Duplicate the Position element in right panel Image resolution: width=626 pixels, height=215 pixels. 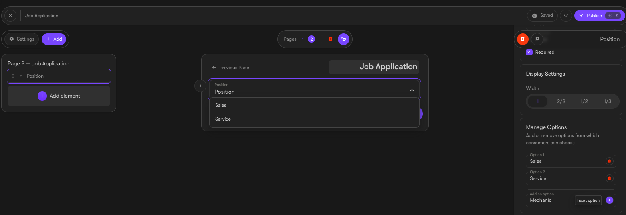tap(537, 39)
